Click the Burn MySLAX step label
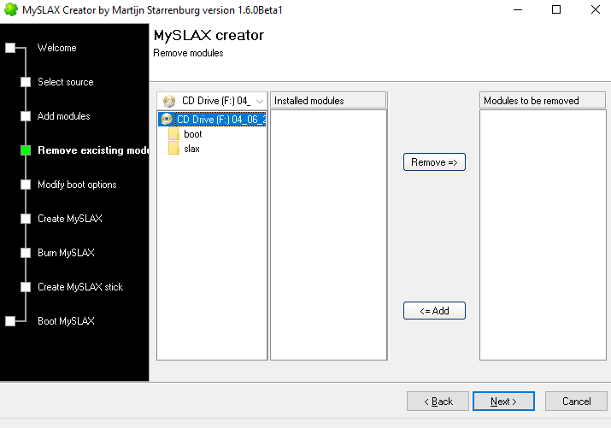The image size is (611, 428). click(66, 253)
